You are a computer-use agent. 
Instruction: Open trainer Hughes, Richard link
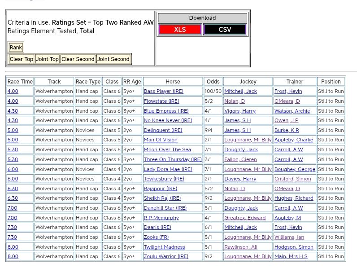(x=294, y=198)
